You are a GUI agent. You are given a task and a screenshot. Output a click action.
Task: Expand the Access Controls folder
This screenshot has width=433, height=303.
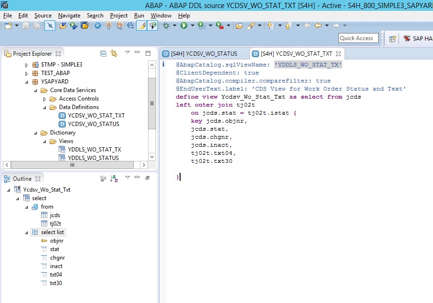(x=44, y=99)
